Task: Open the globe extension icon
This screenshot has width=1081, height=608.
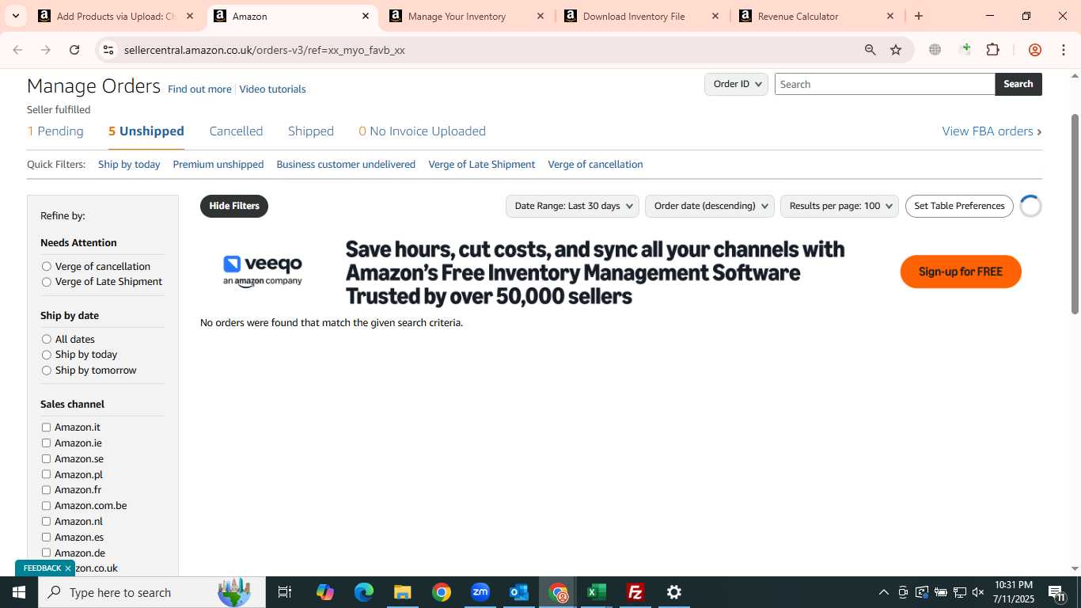Action: (x=935, y=50)
